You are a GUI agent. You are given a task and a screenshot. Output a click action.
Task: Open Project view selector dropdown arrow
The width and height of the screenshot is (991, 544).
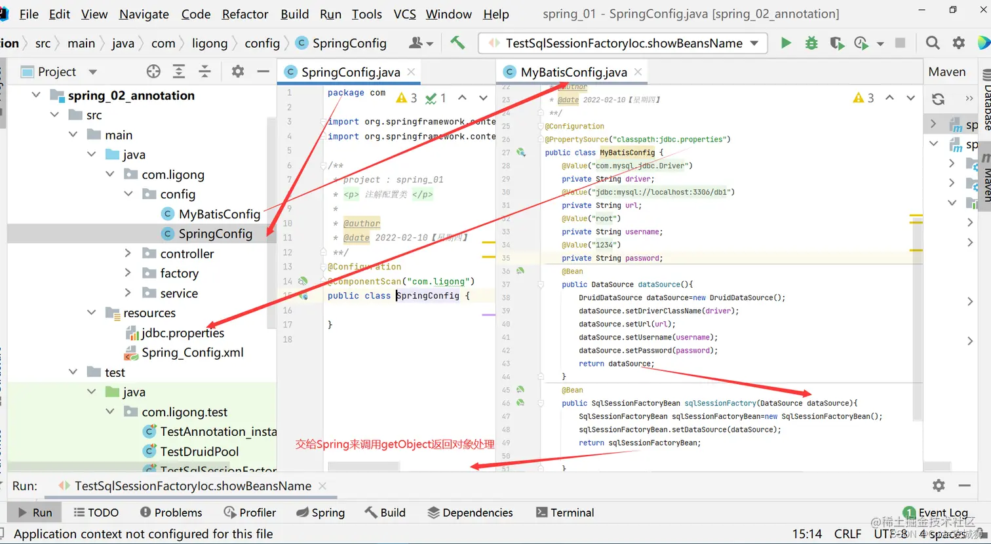92,71
